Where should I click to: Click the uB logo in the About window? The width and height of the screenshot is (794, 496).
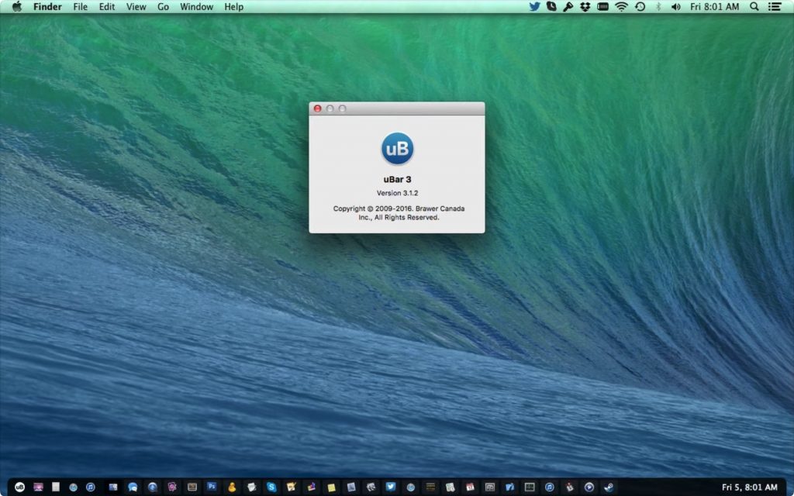396,149
